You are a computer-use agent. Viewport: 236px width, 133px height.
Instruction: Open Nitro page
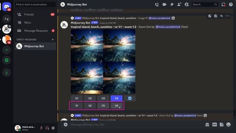click(35, 23)
